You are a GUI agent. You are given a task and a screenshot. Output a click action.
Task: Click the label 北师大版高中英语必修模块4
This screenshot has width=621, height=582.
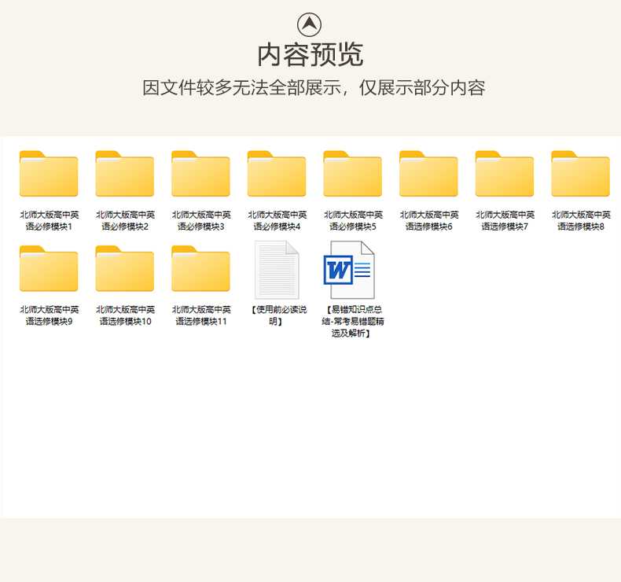point(277,221)
